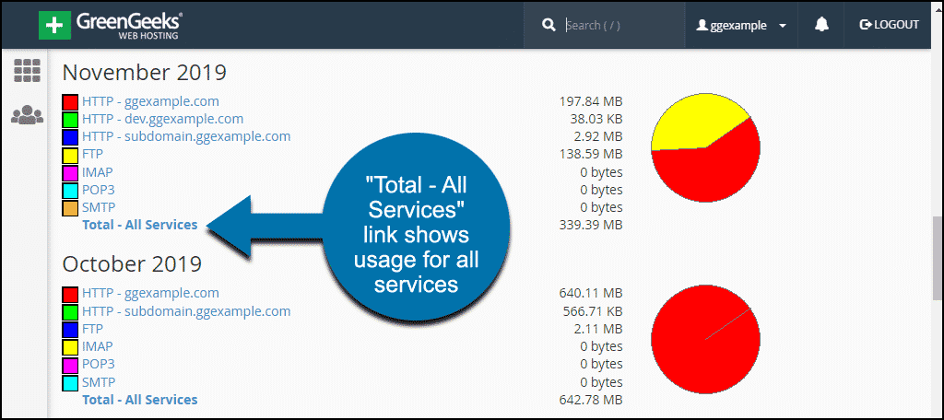
Task: Open the October POP3 link
Action: tap(98, 364)
